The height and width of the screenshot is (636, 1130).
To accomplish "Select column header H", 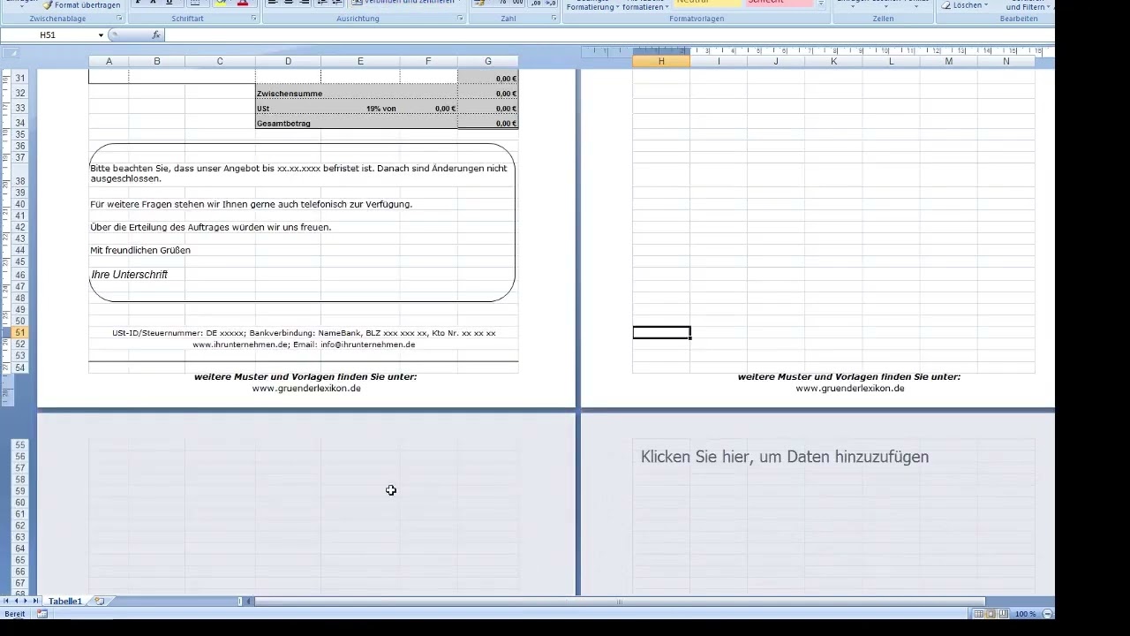I will [x=661, y=61].
